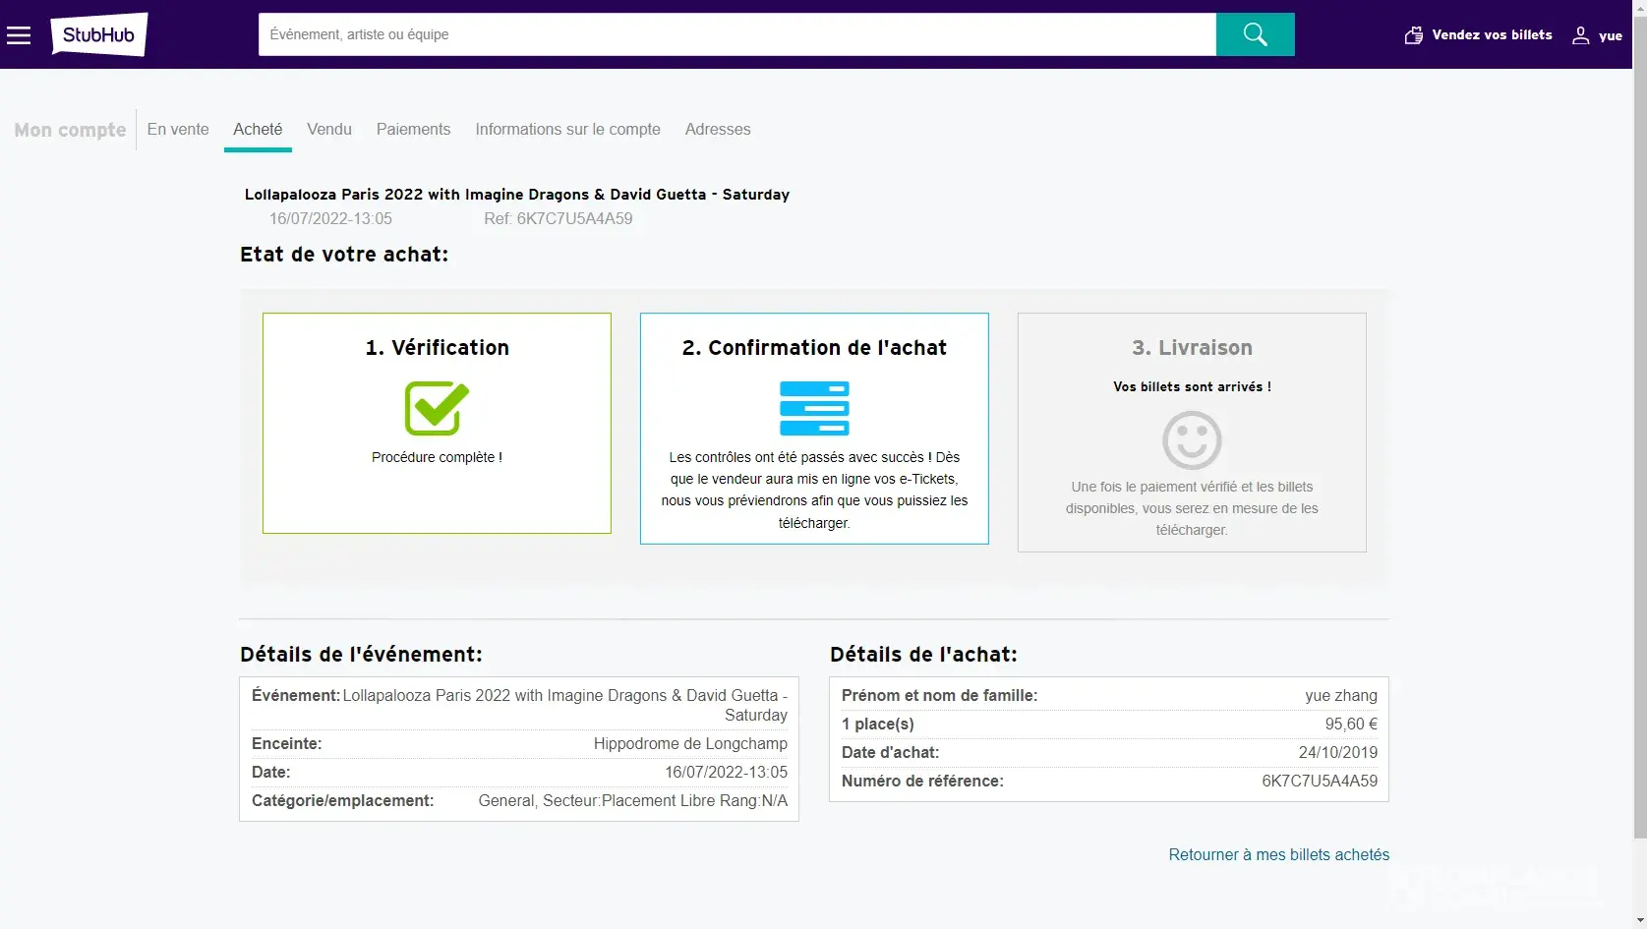Switch to the Adresses tab
Viewport: 1647px width, 929px height.
coord(718,129)
